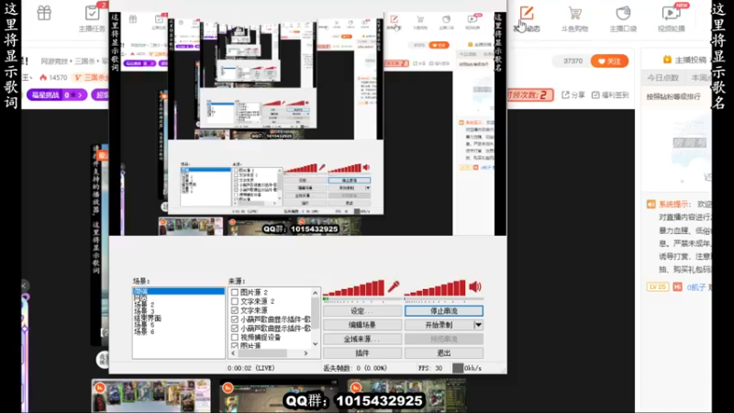Viewport: 734px width, 413px height.
Task: Select 场景 2 in the scenes list
Action: pos(145,305)
